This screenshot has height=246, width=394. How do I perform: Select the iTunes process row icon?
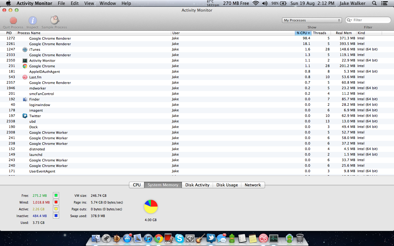[x=25, y=50]
